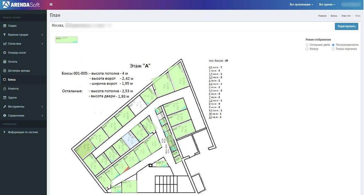Image resolution: width=364 pixels, height=195 pixels.
Task: Click the Редактировать button
Action: [346, 26]
